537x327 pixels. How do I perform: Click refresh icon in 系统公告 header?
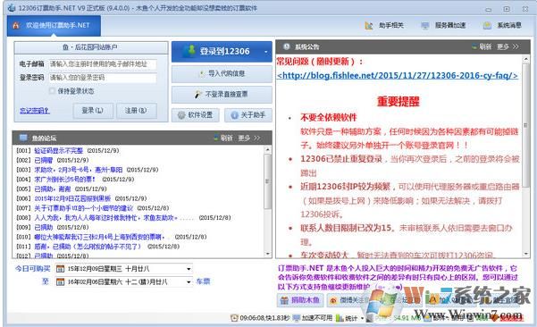point(474,46)
